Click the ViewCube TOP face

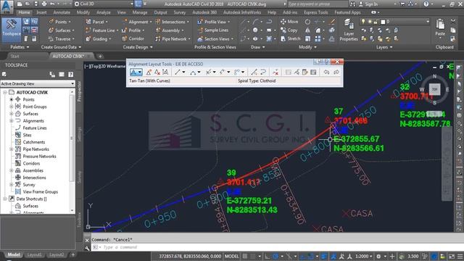[435, 89]
